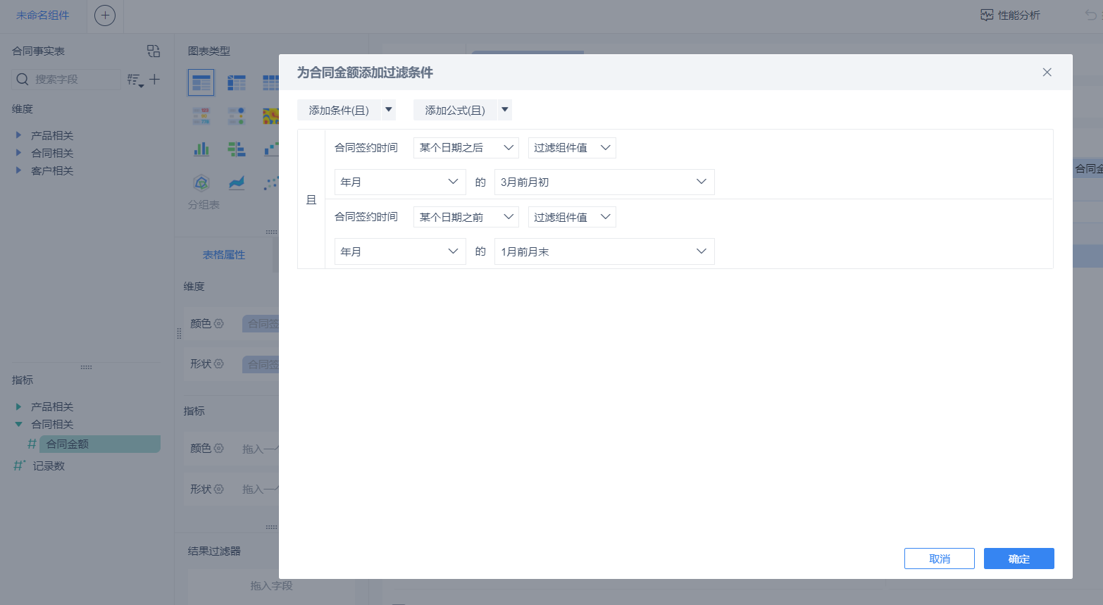The image size is (1103, 605).
Task: Open settings gear for 指标 颜色
Action: (219, 448)
